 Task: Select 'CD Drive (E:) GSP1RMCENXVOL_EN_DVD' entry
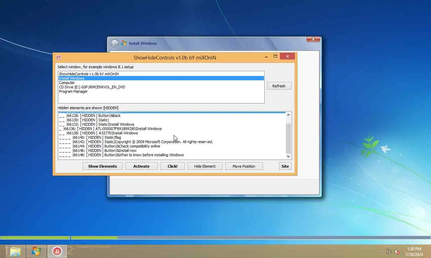[161, 87]
